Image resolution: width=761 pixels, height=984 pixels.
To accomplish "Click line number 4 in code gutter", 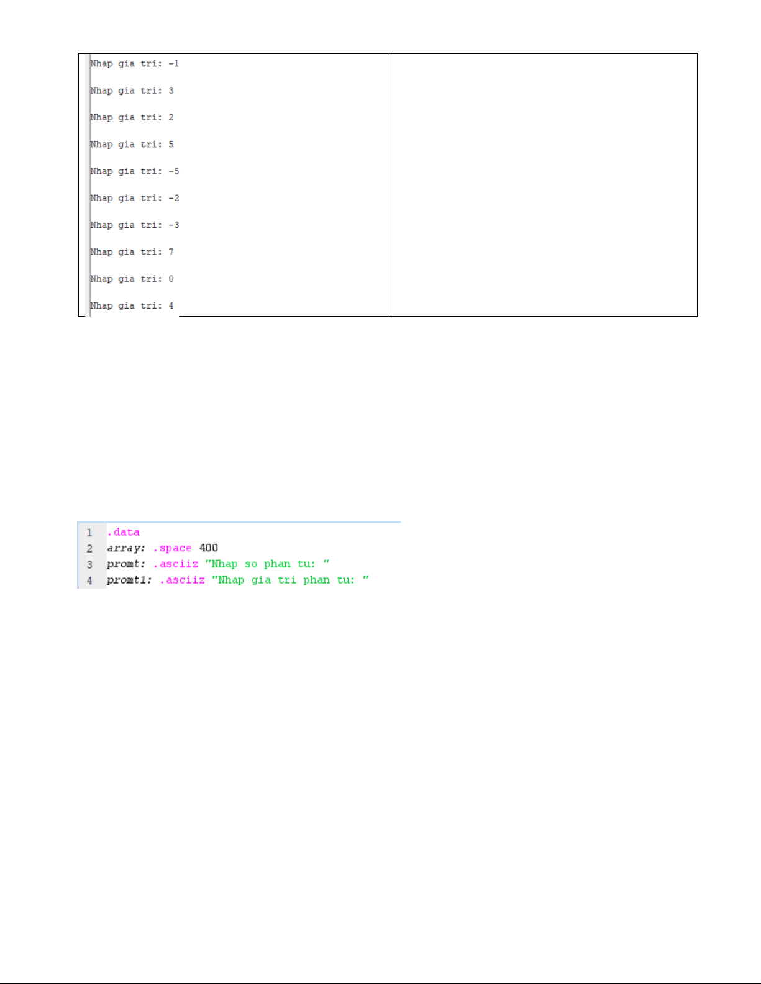I will (x=89, y=580).
